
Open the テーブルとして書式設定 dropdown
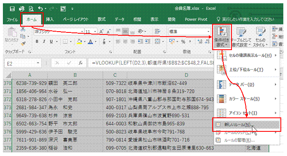[x=241, y=37]
